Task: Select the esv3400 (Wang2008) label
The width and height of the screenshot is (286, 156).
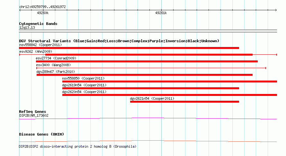Action: click(53, 65)
